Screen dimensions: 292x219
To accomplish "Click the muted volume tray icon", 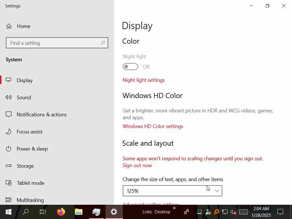I will point(233,212).
